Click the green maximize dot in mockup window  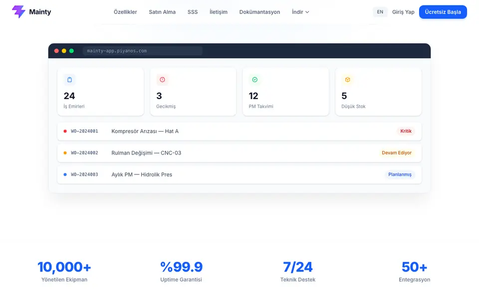click(71, 51)
